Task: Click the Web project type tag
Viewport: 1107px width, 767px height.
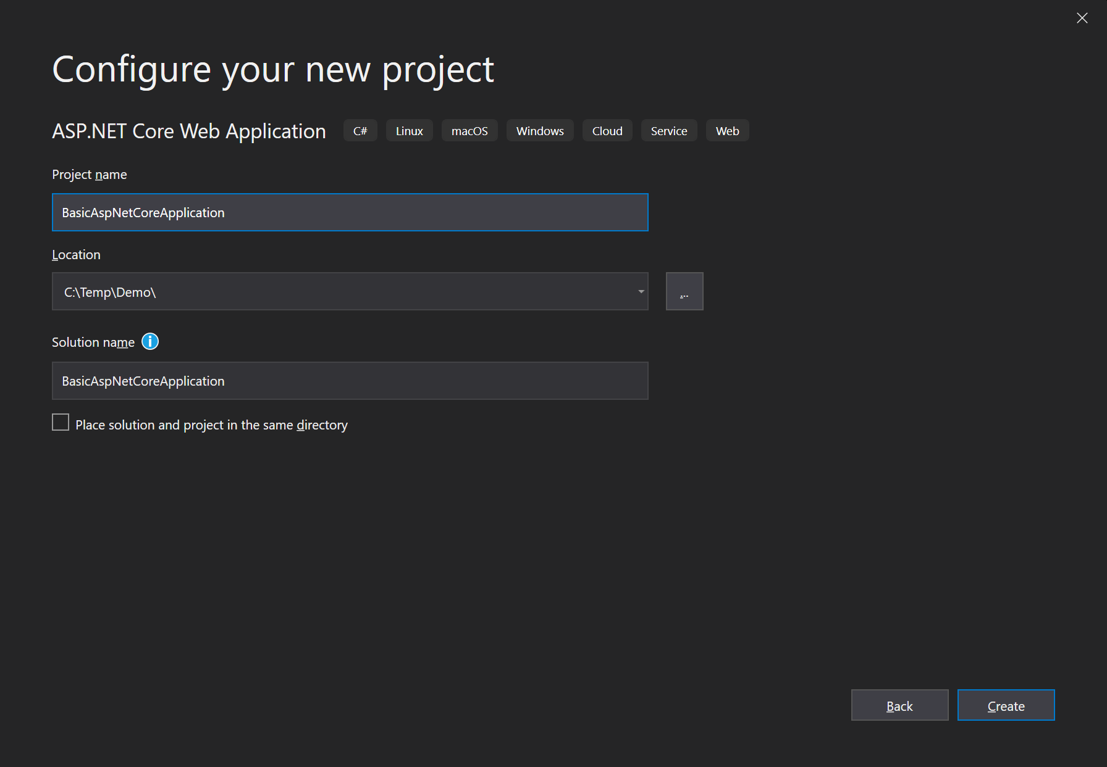Action: coord(727,131)
